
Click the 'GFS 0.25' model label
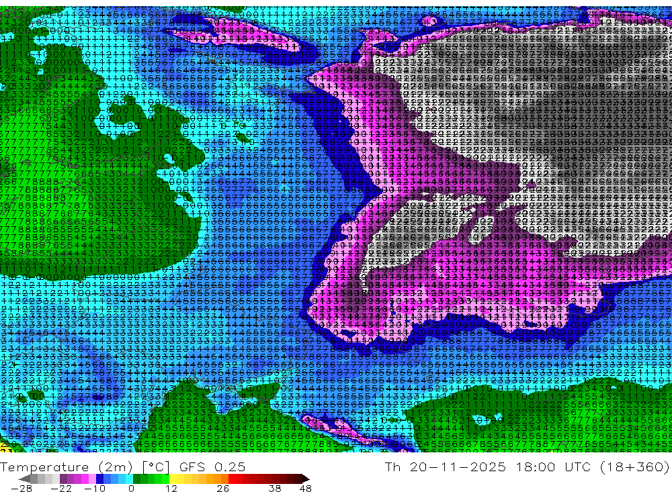click(212, 466)
